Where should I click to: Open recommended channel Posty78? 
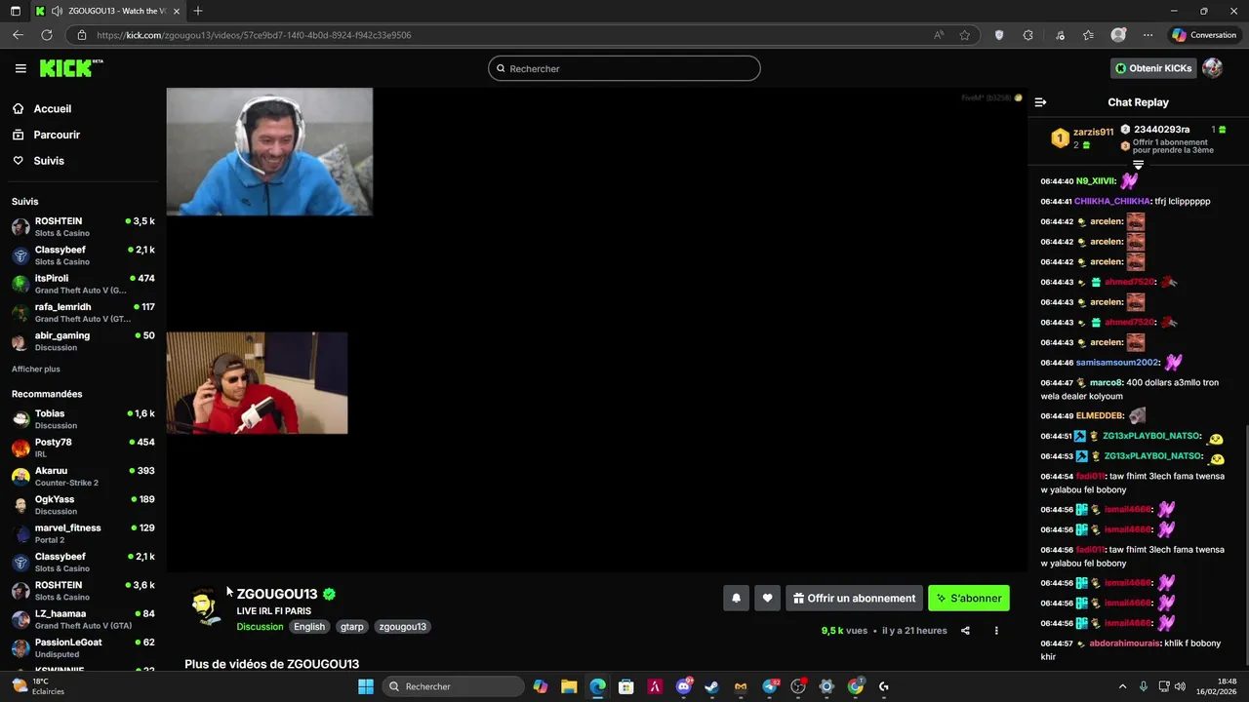pos(83,448)
